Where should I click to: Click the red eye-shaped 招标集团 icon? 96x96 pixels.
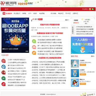tap(3, 84)
